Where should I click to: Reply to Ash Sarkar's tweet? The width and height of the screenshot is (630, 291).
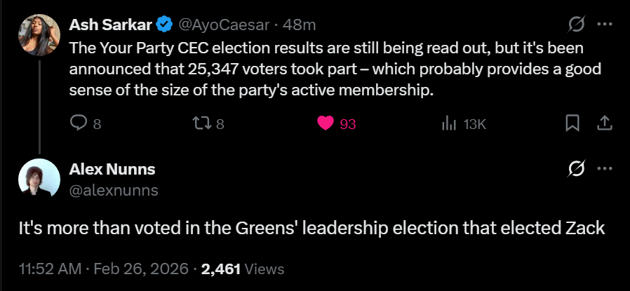[78, 124]
